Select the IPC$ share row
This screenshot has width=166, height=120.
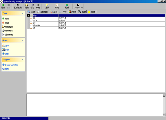tap(96, 20)
